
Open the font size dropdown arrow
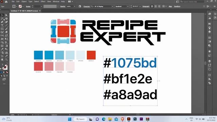tap(140, 6)
